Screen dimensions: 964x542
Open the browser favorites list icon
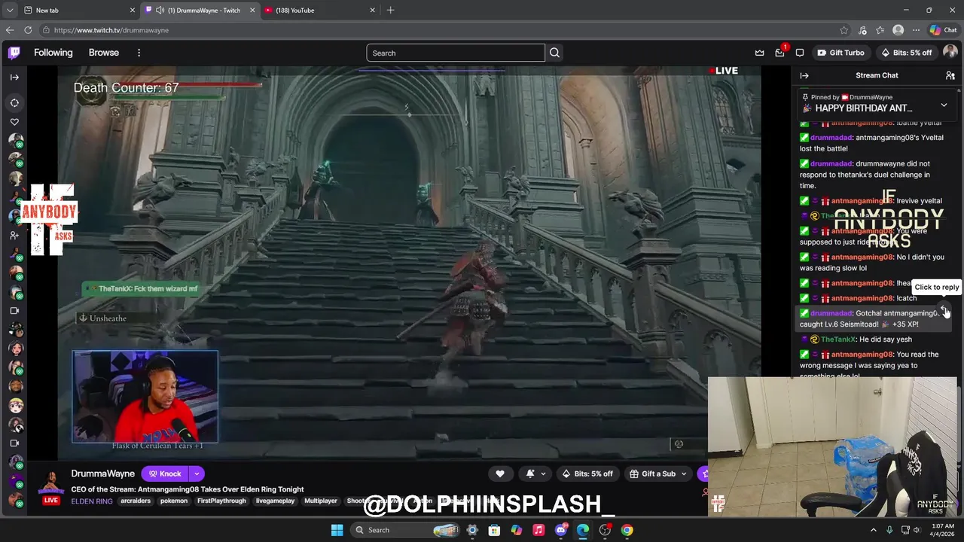880,30
